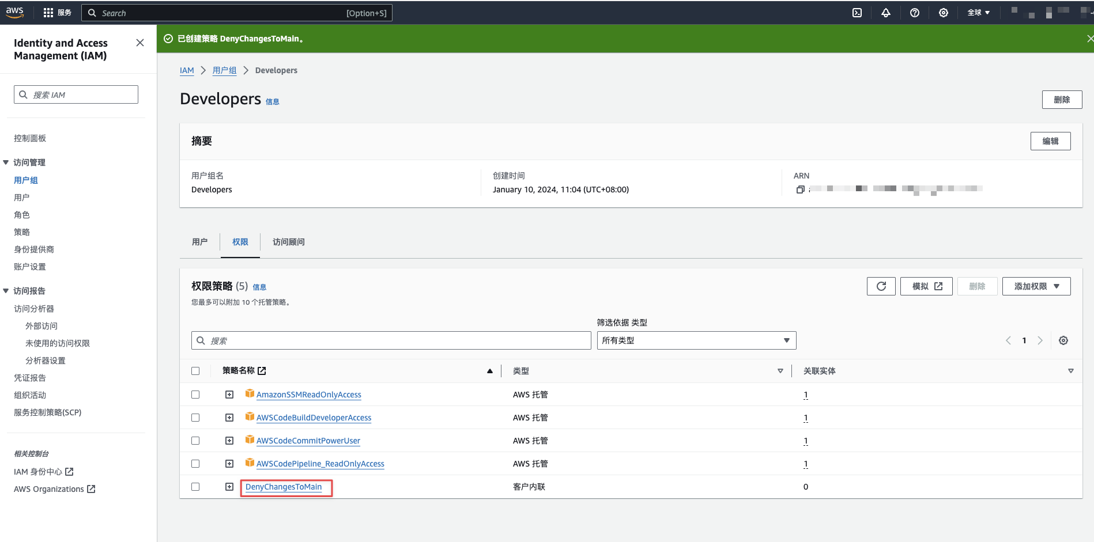The height and width of the screenshot is (542, 1094).
Task: Open the external link icon beside 策略名称
Action: pos(262,371)
